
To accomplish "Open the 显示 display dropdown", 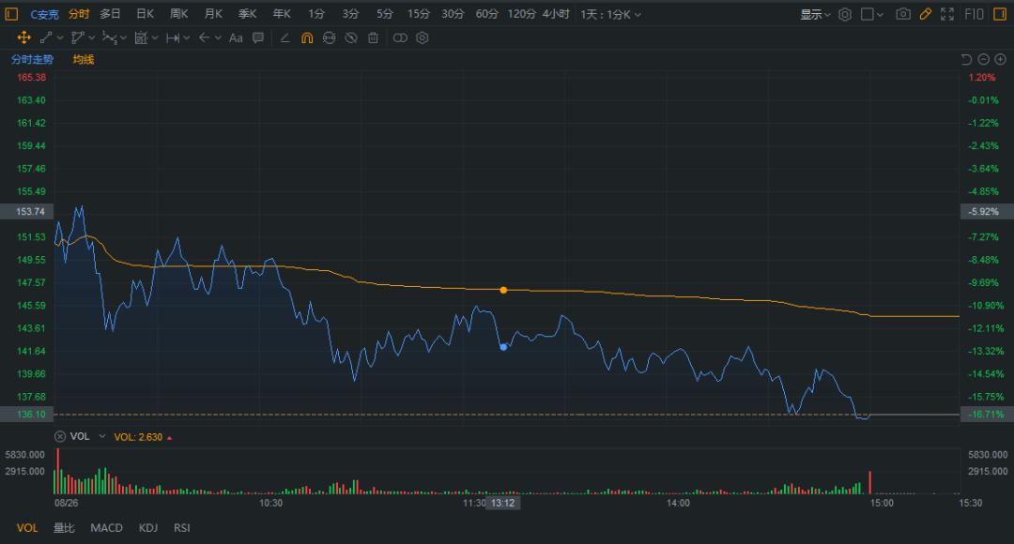I will click(815, 14).
